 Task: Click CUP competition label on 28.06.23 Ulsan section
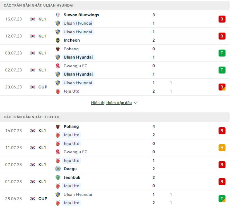43,87
